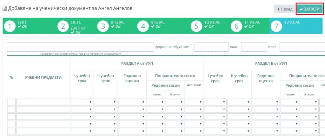325x136 pixels.
Task: Click the РАЗДЕЛ А от УУП header
Action: (137, 64)
